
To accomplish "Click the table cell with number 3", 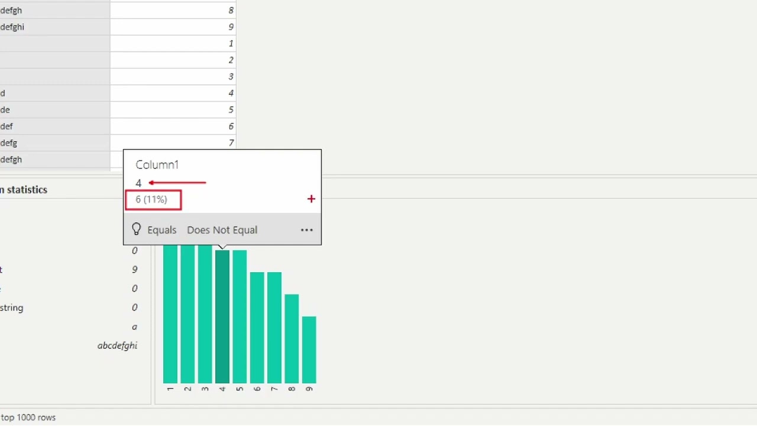I will tap(173, 76).
